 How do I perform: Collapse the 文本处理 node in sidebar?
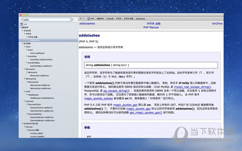click(x=22, y=31)
